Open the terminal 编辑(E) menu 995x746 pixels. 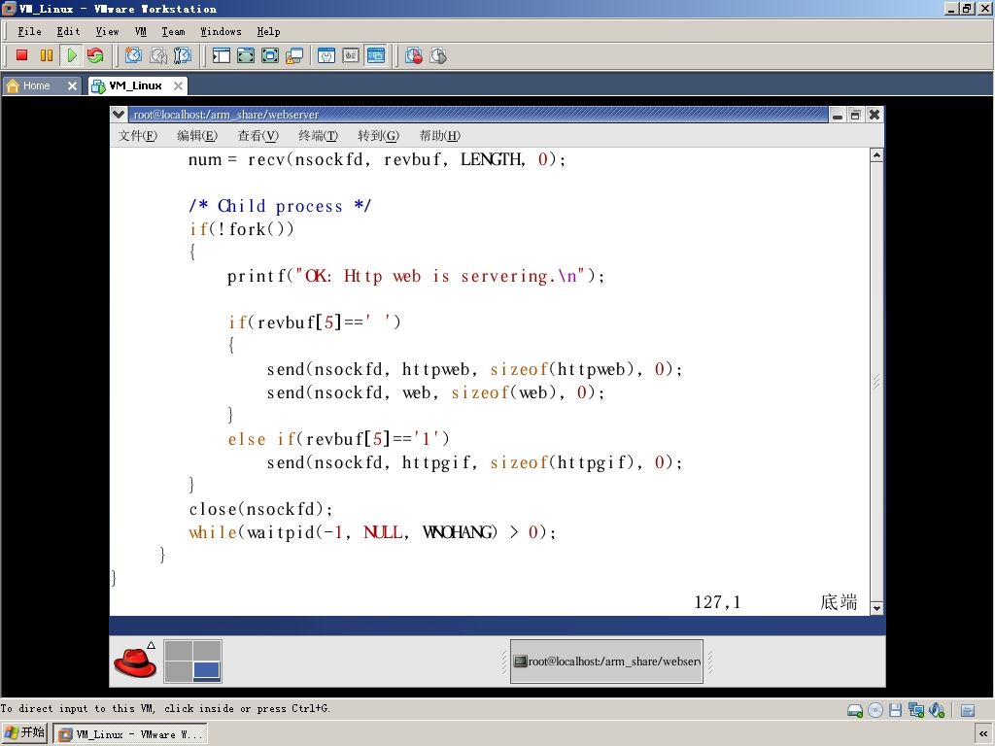coord(197,135)
